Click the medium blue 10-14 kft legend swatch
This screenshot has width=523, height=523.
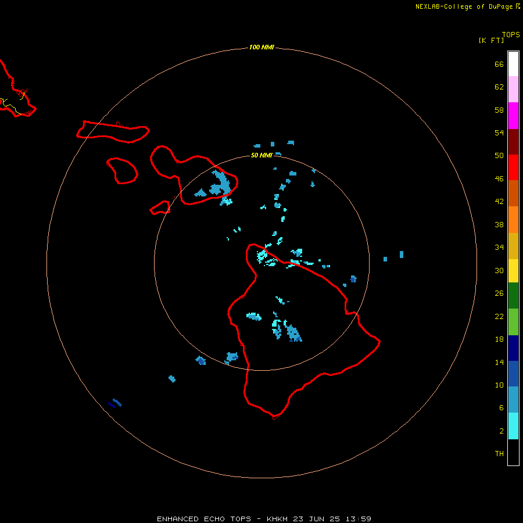pos(513,374)
